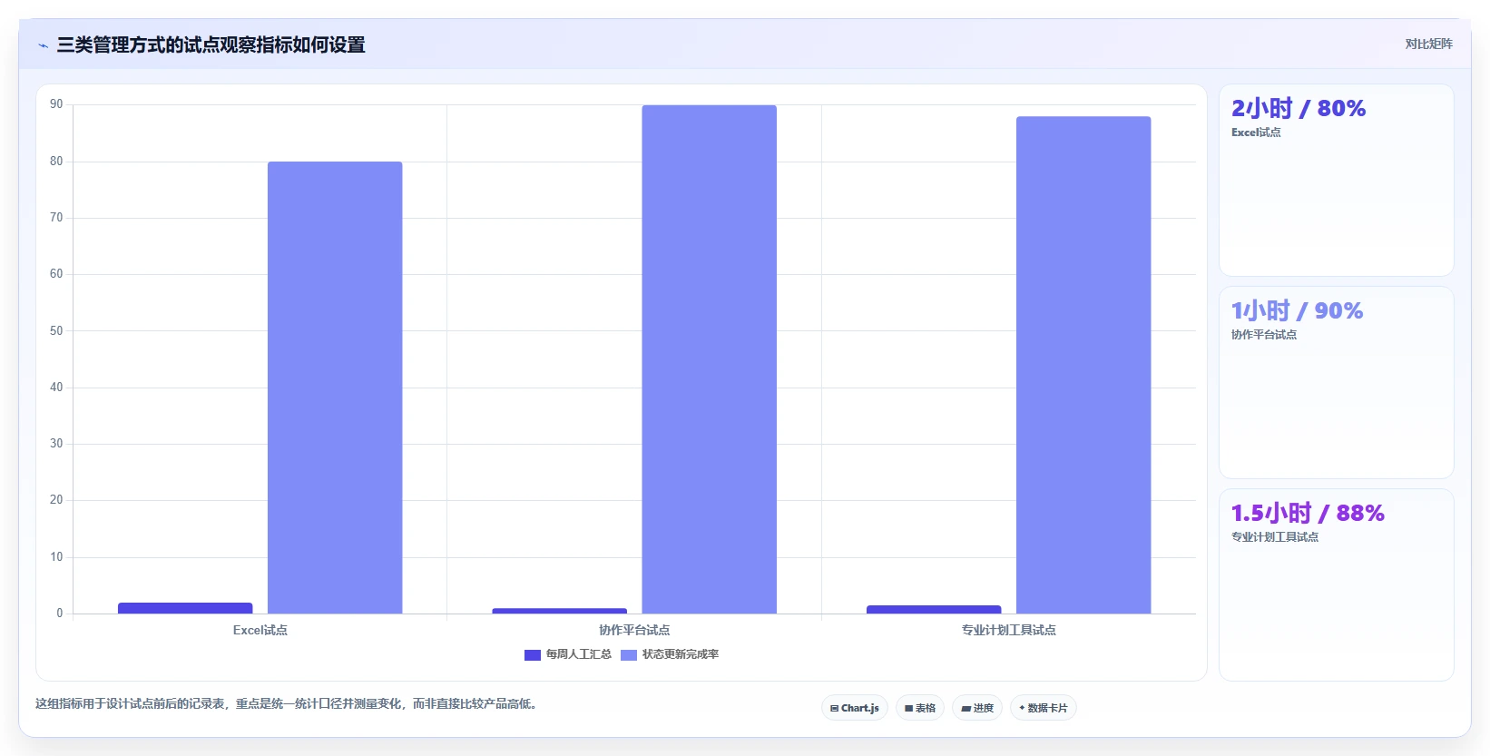Click the 每周人工汇总 legend color box

533,655
